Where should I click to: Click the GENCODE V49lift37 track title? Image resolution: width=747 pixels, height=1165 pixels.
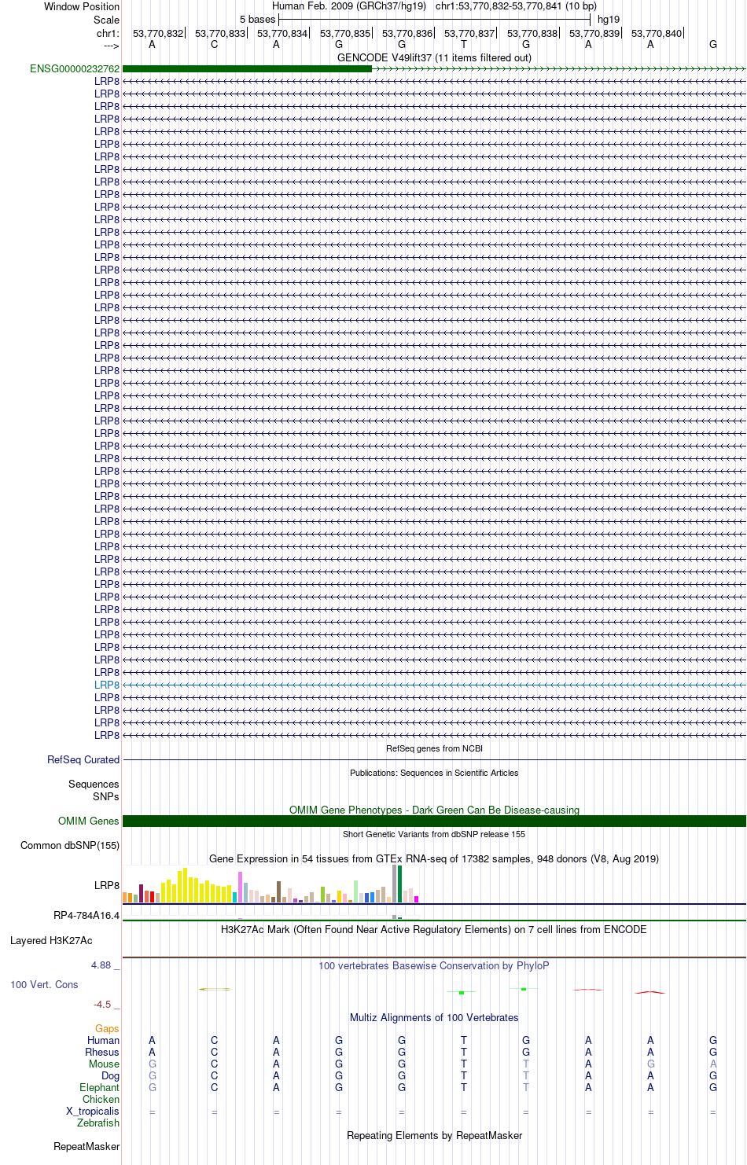[x=434, y=58]
